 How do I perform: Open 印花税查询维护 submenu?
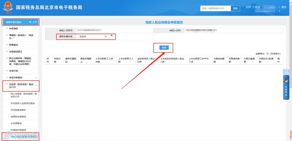pyautogui.click(x=18, y=110)
